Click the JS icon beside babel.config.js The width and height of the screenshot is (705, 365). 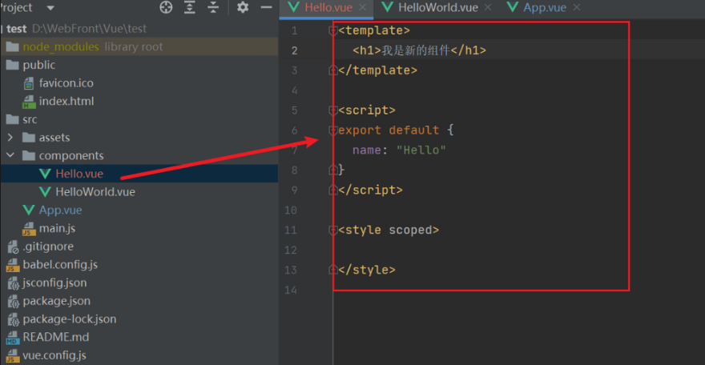pos(13,265)
